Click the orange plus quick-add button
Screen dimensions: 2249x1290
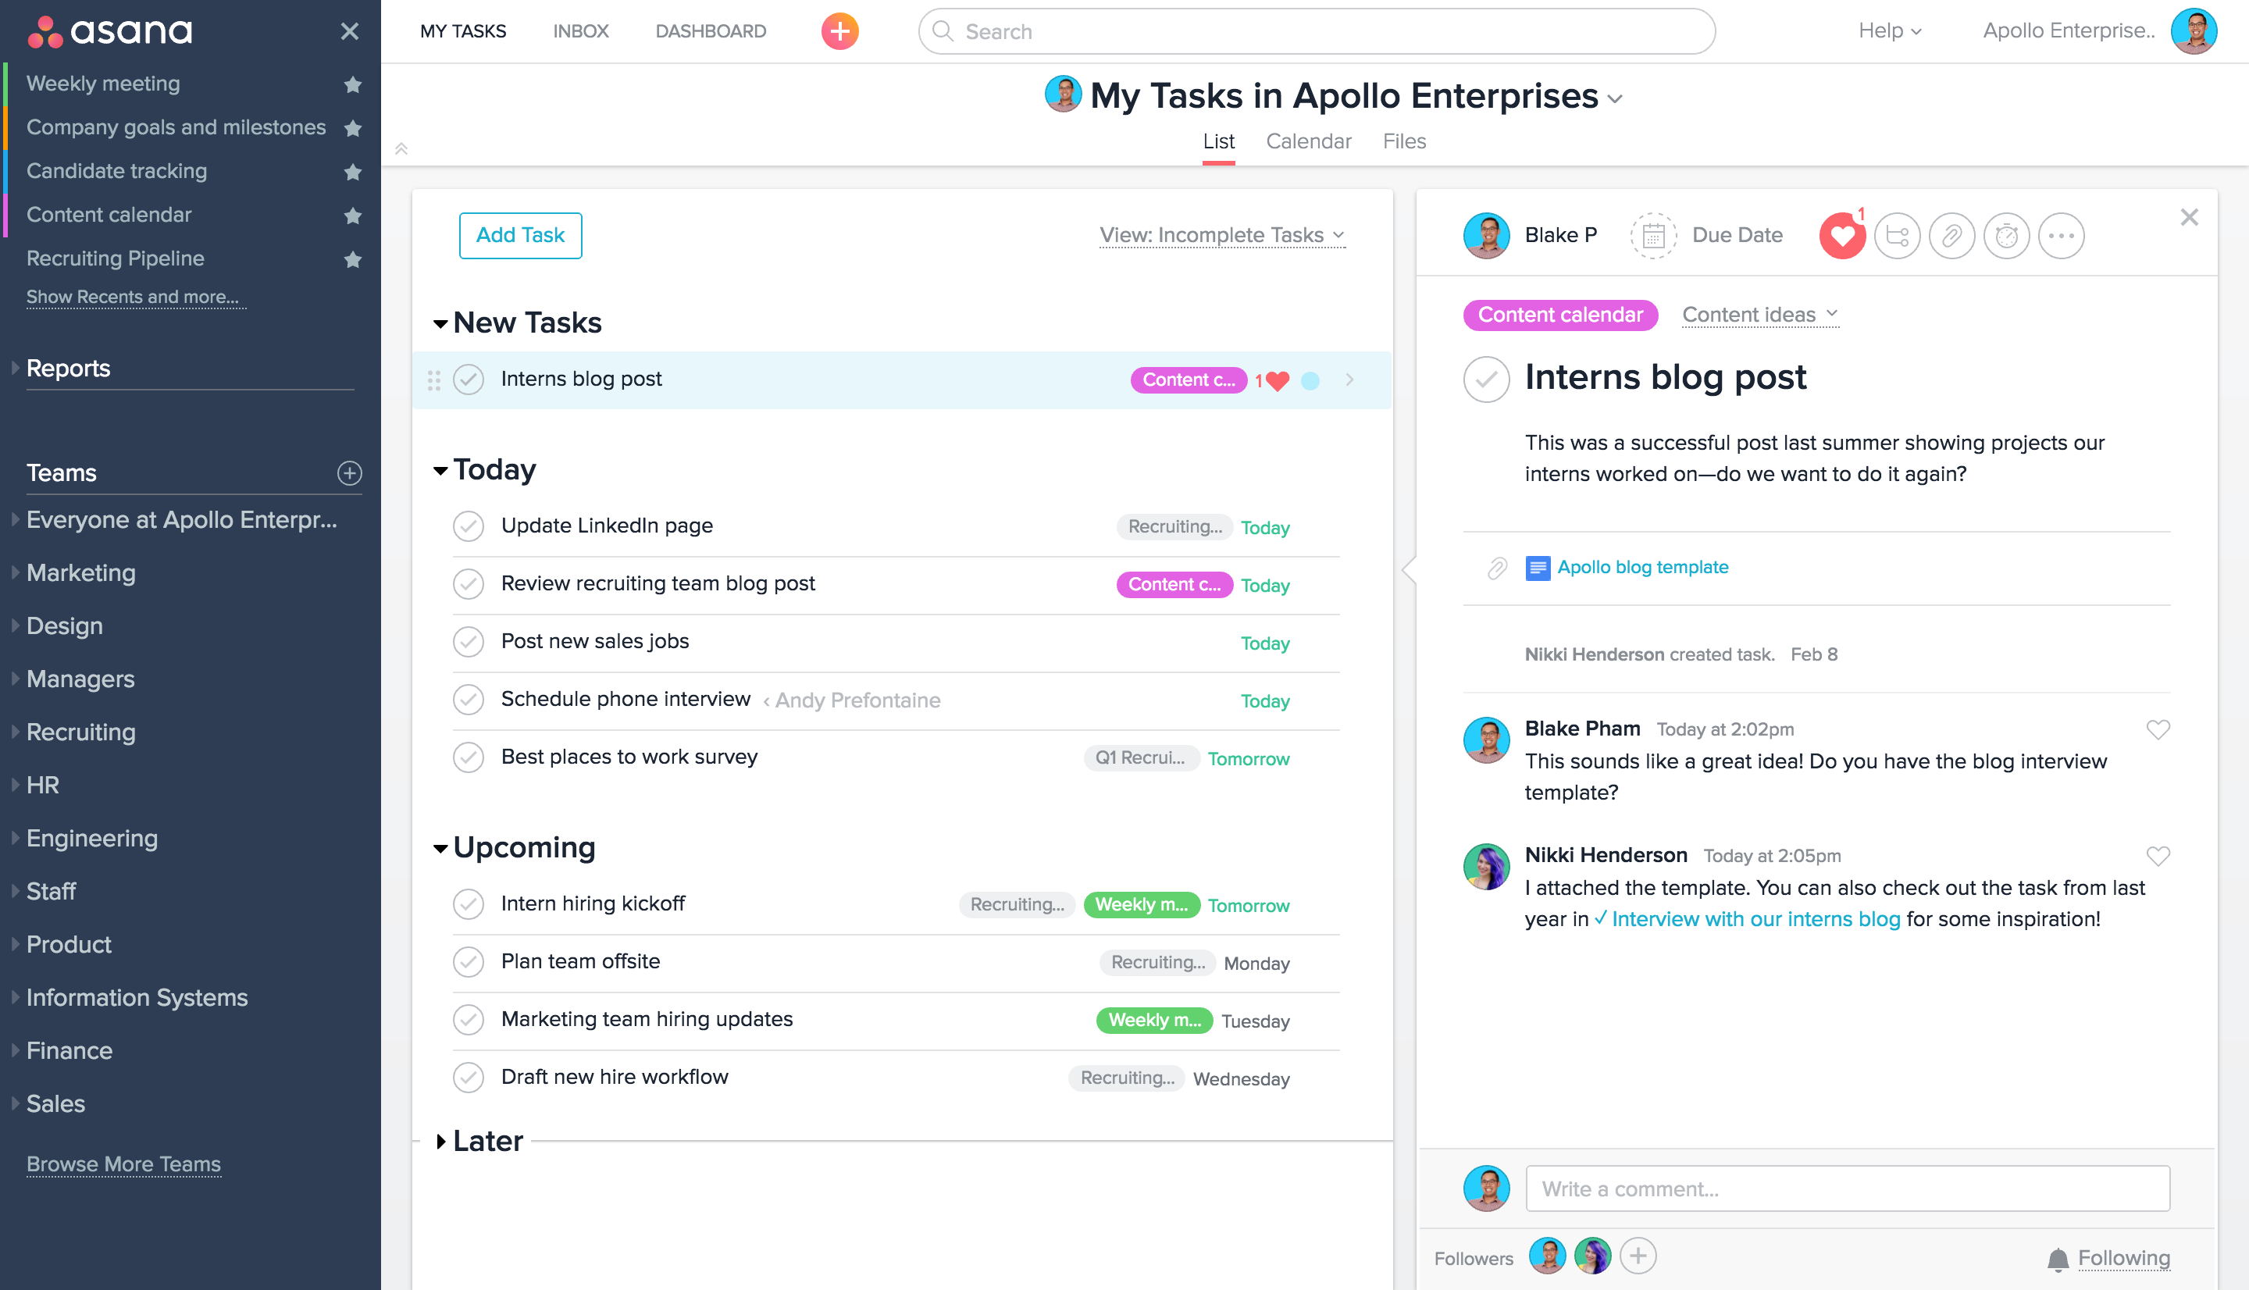pos(839,32)
